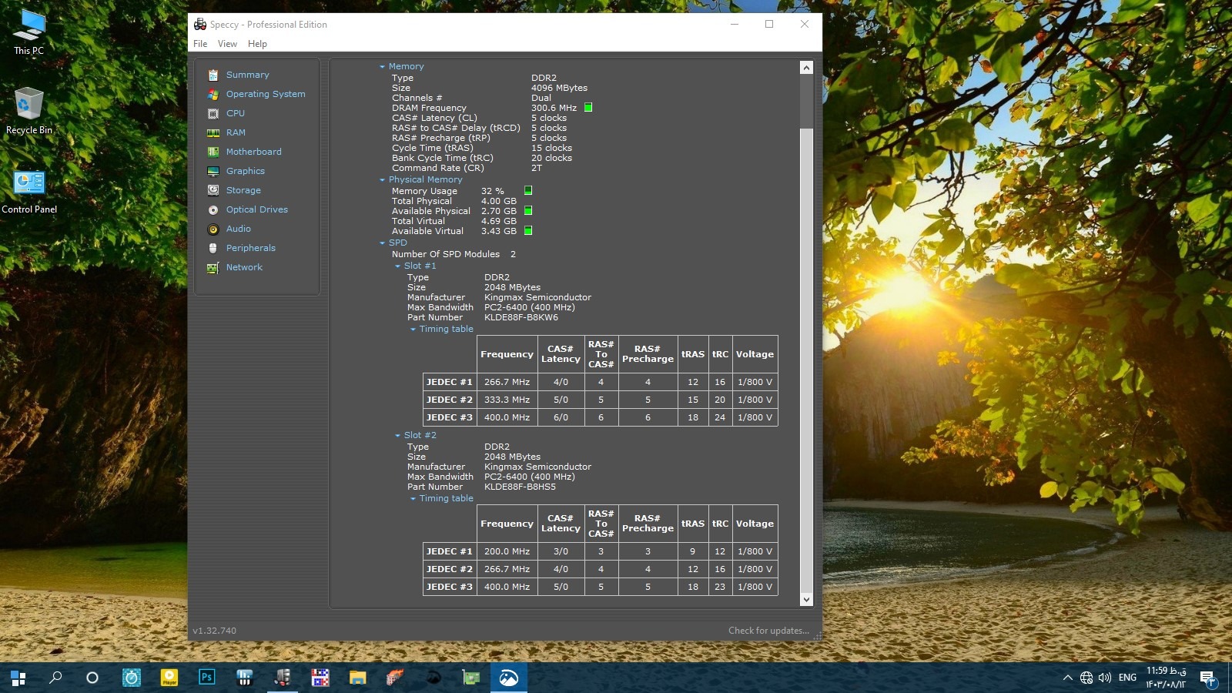Click Slot #1 JEDEC #2 frequency 333.3 MHz

pyautogui.click(x=507, y=400)
